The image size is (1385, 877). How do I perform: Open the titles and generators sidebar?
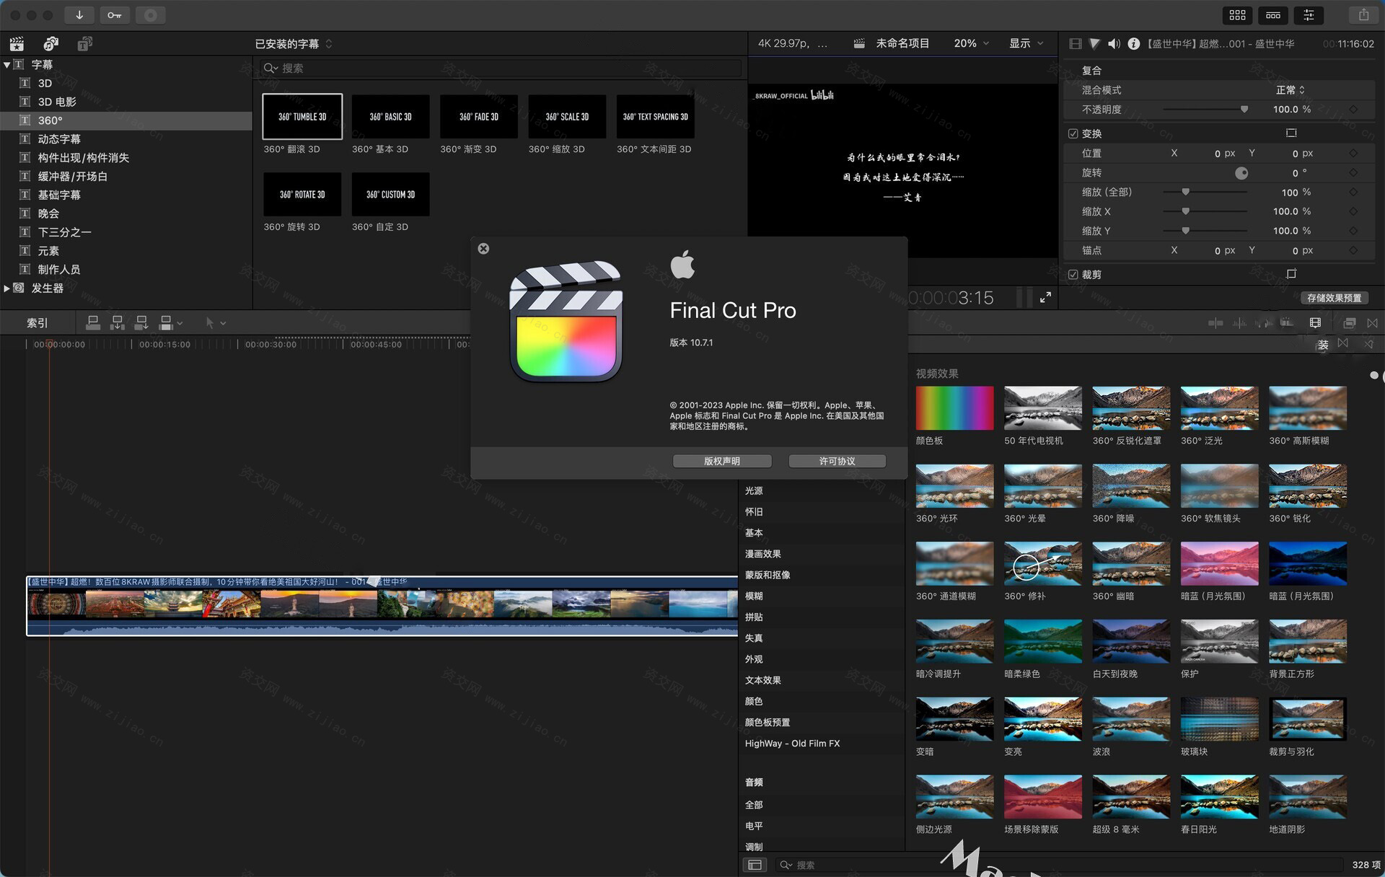(x=84, y=44)
